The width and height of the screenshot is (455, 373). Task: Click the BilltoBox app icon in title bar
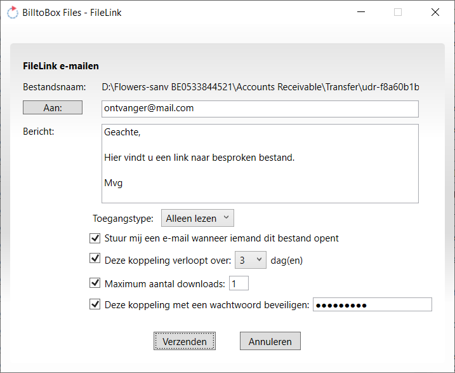coord(13,13)
